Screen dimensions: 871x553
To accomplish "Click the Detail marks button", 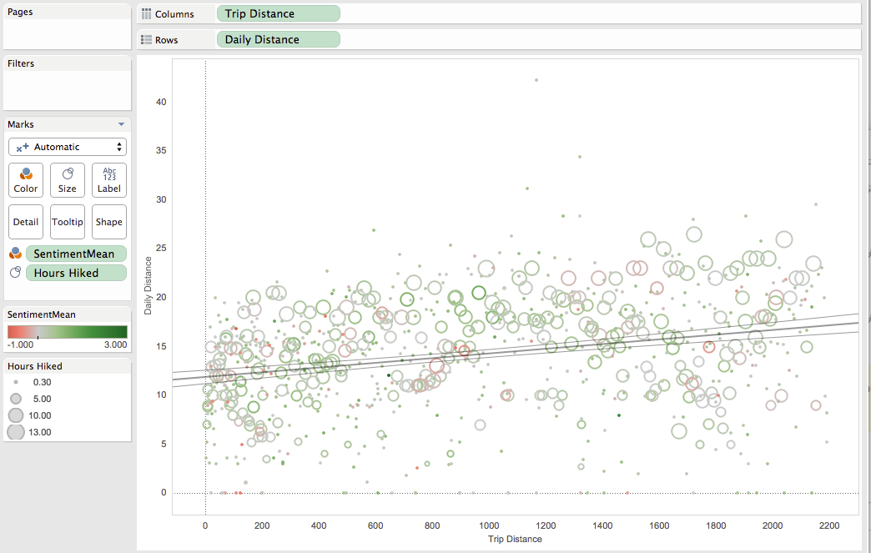I will [x=26, y=222].
